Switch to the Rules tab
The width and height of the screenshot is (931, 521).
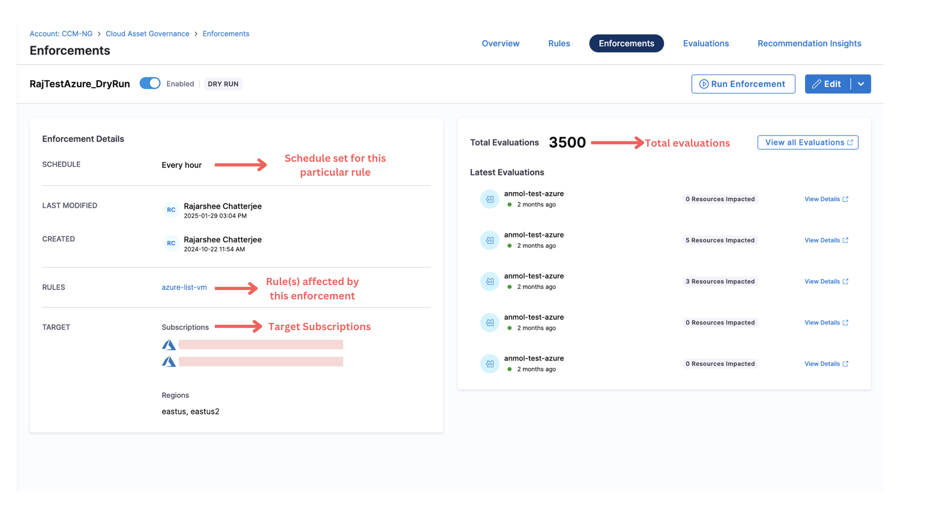[559, 43]
